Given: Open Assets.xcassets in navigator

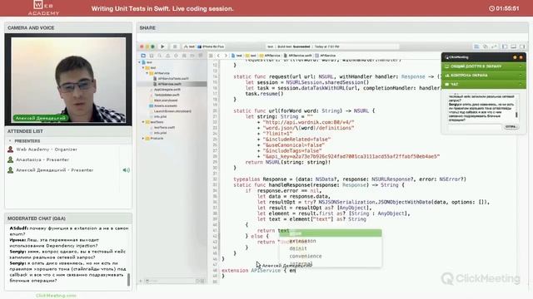Looking at the screenshot, I should click(163, 105).
